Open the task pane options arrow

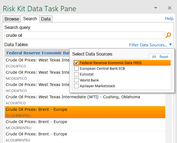(x=156, y=8)
